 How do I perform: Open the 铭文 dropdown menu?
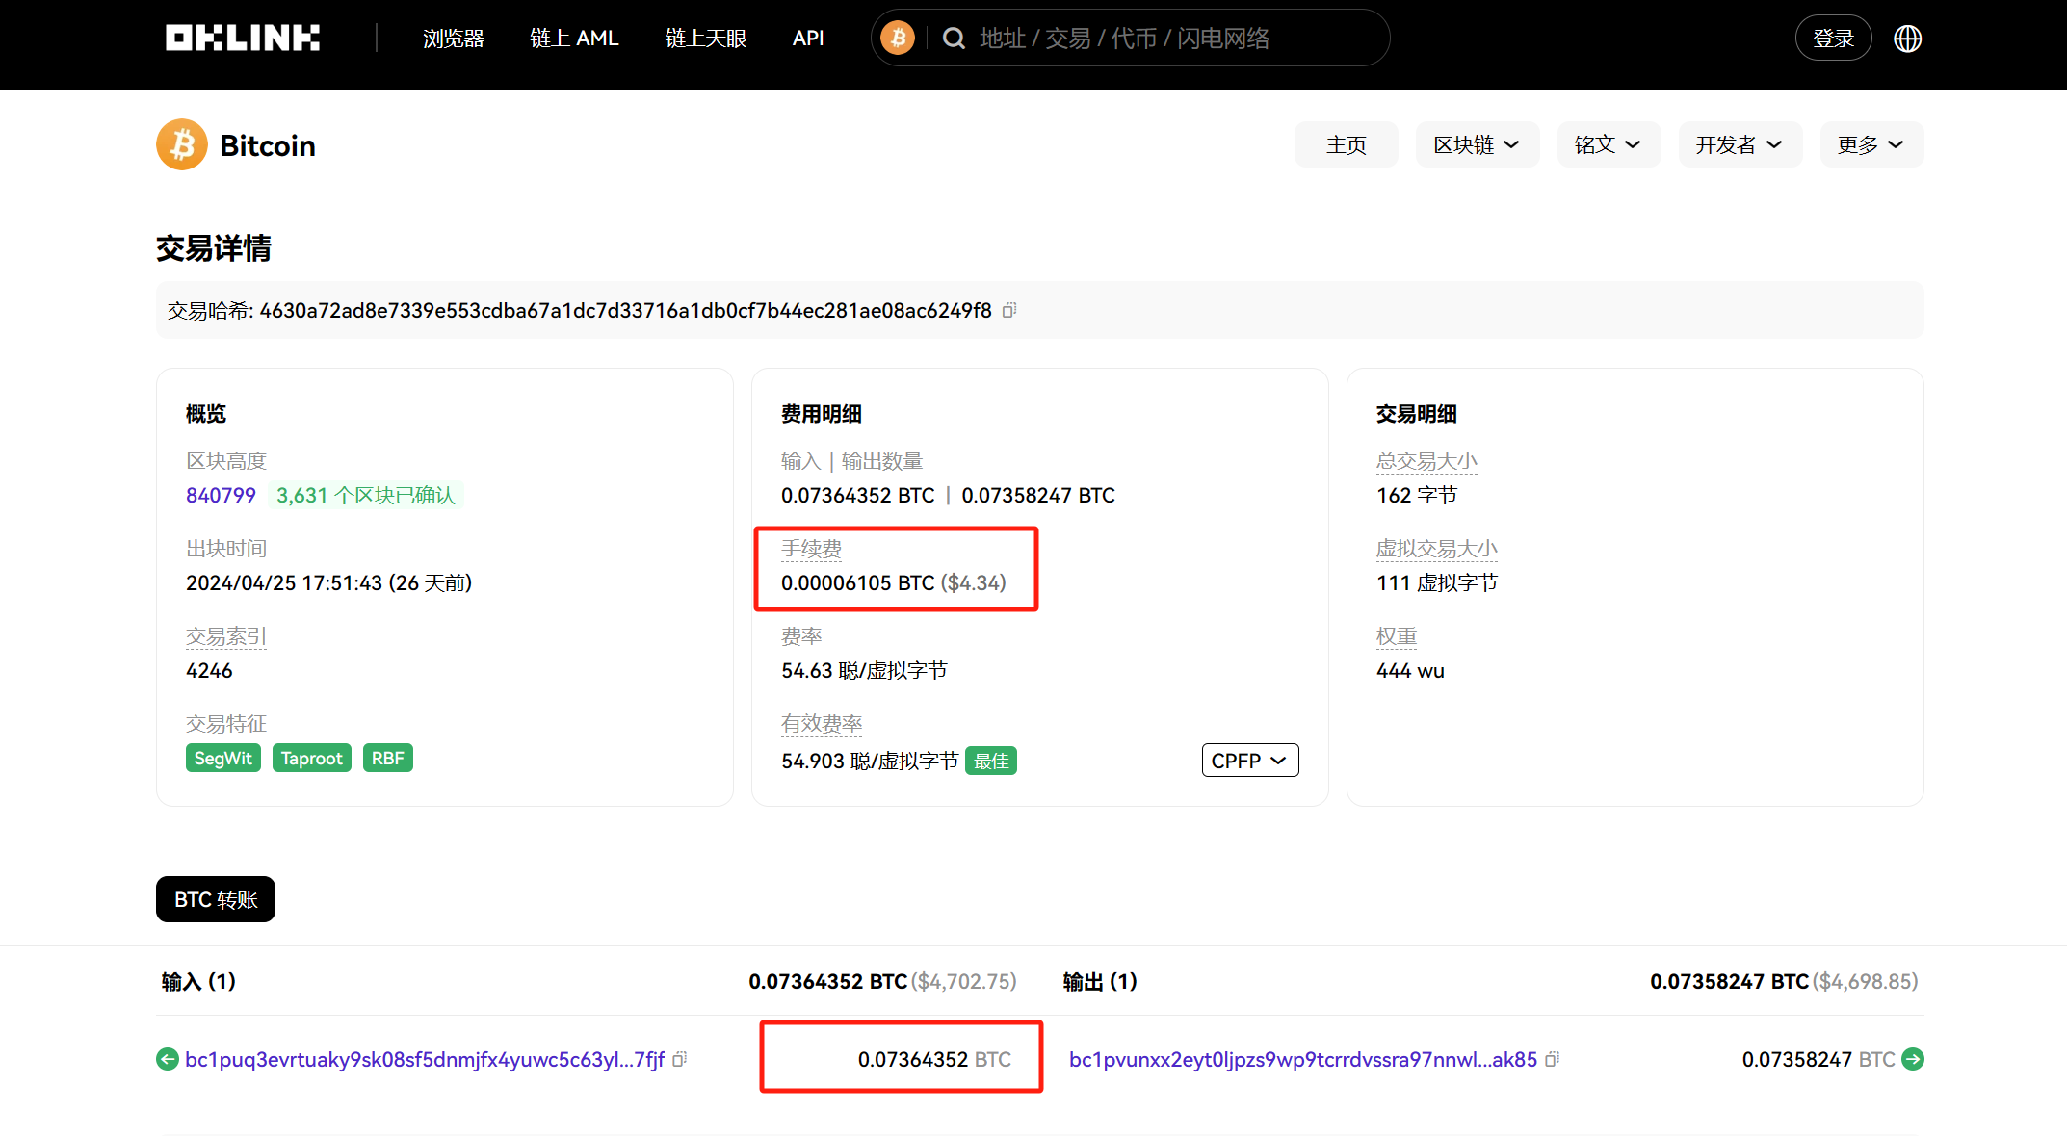[1608, 144]
